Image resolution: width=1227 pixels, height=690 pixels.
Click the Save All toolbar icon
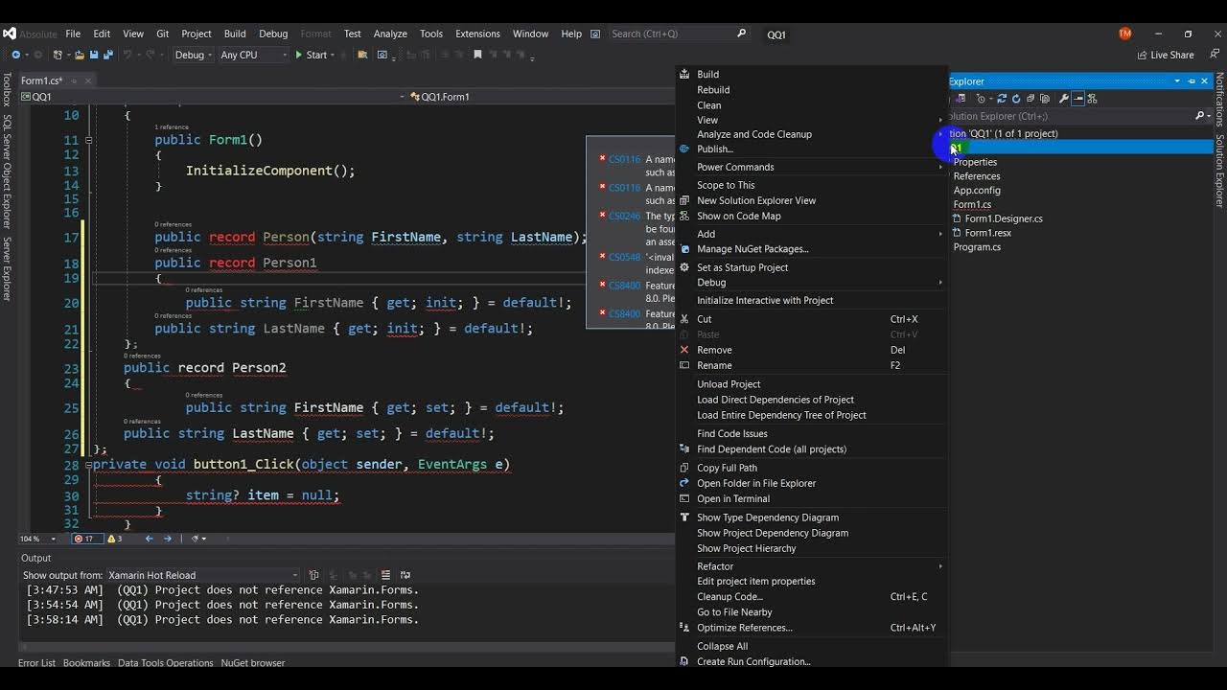108,55
